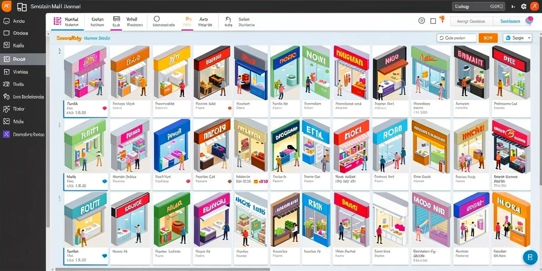The image size is (542, 271).
Task: Toggle the pink tag on the first store card
Action: [x=104, y=108]
